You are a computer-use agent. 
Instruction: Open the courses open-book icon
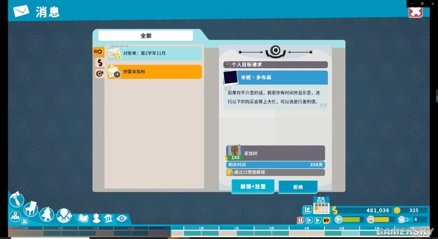83,218
